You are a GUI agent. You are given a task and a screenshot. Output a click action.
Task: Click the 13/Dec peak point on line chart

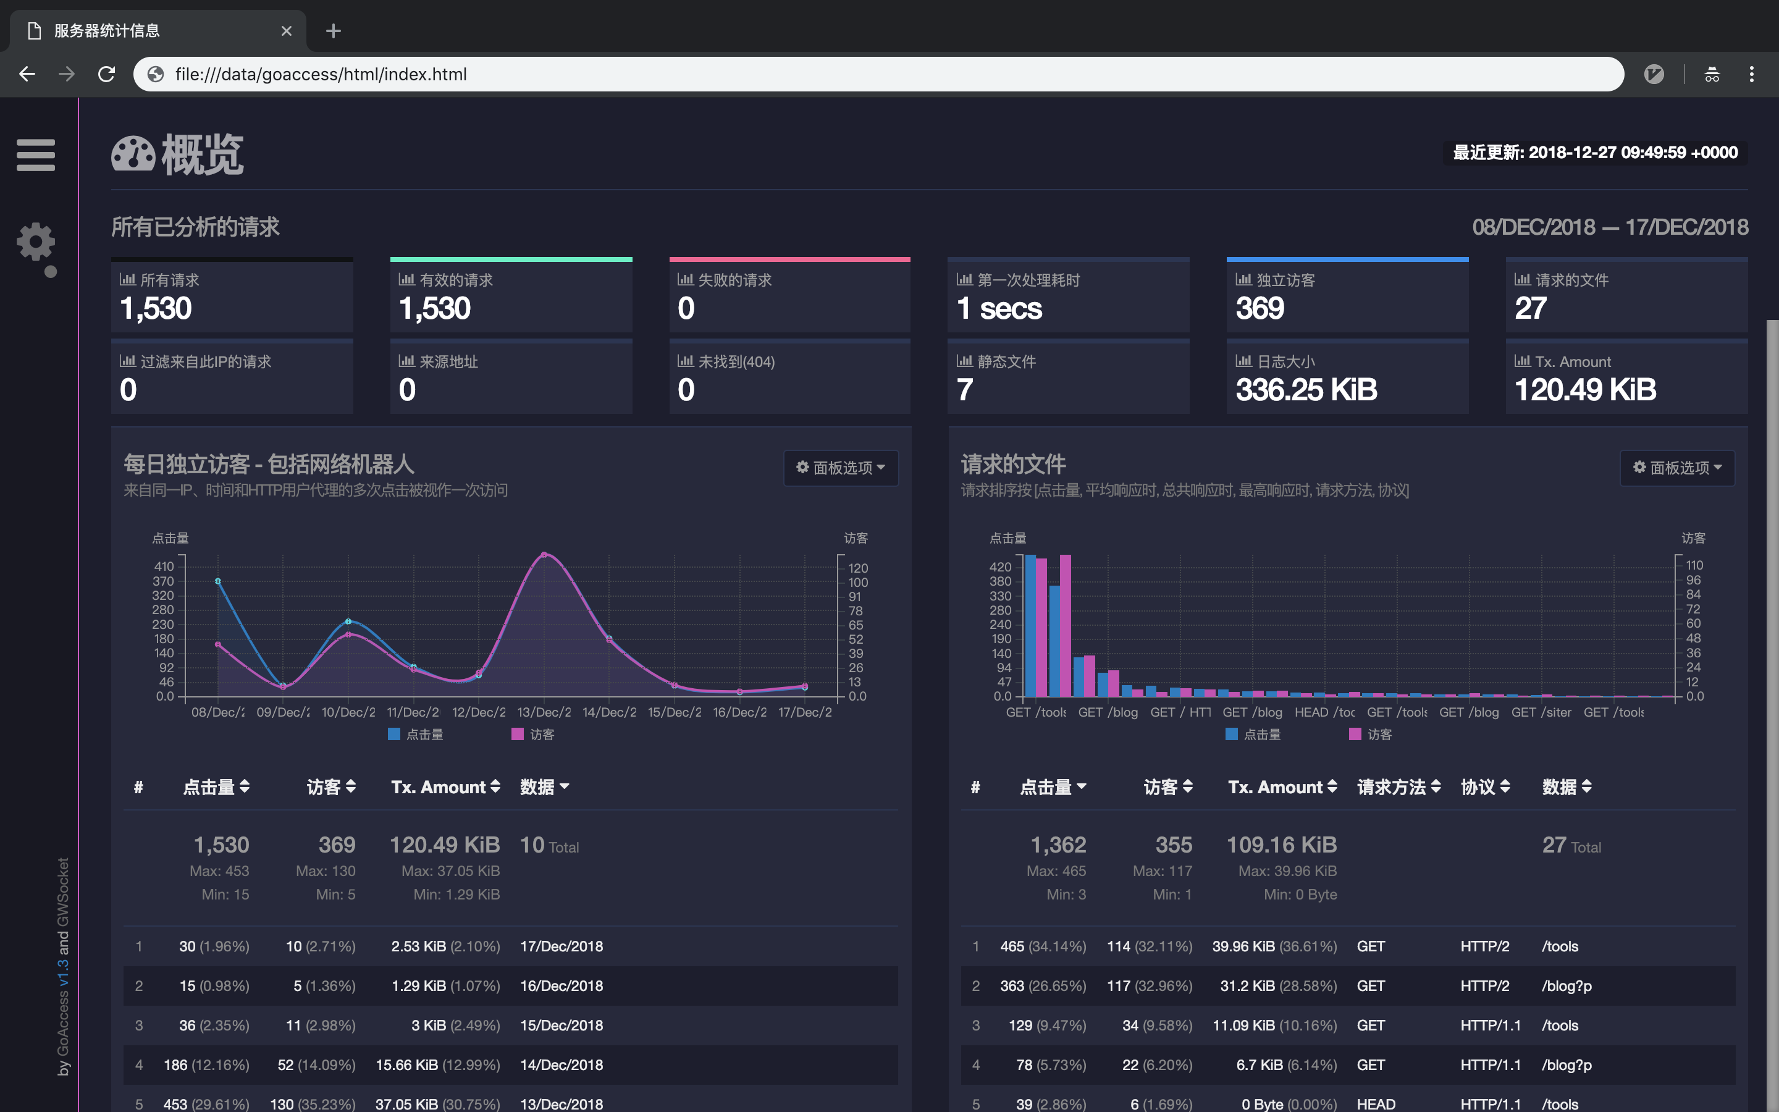point(544,555)
